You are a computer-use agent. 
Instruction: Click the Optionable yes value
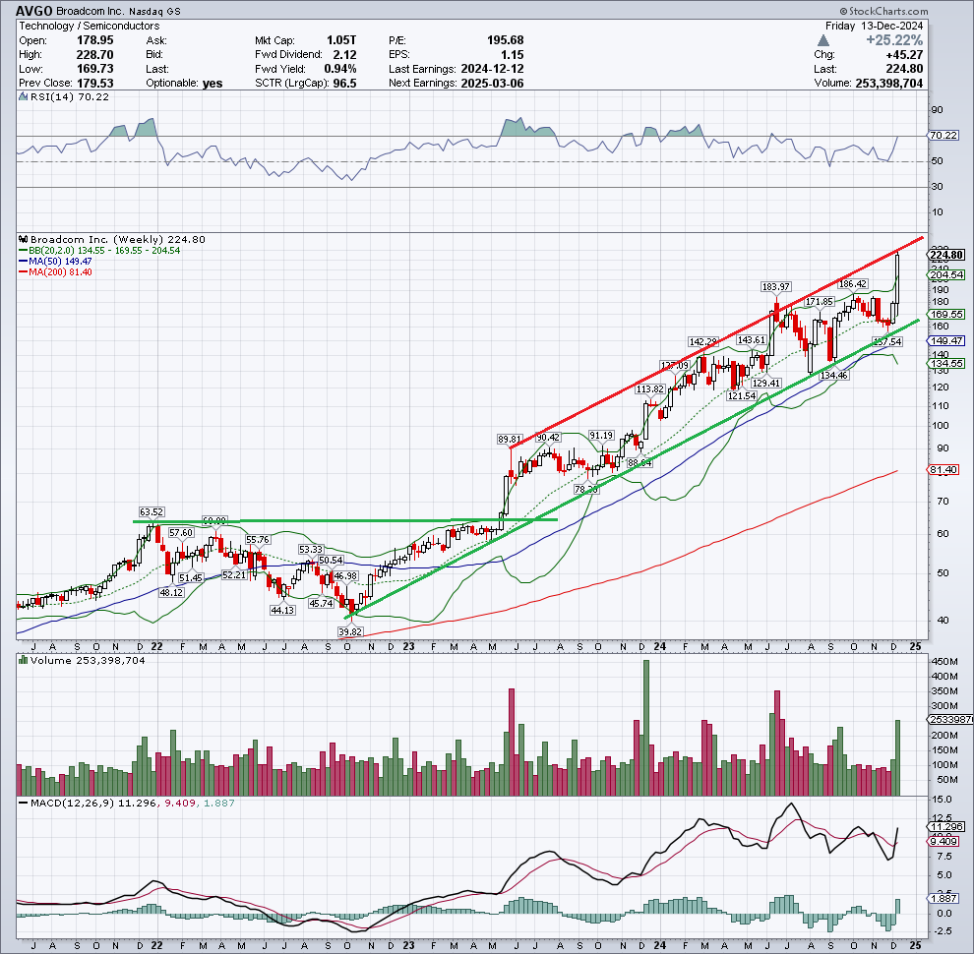[212, 84]
